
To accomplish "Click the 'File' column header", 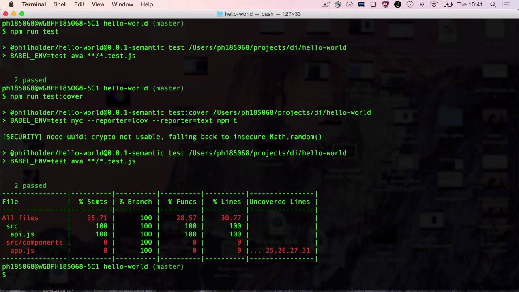I will pos(10,202).
